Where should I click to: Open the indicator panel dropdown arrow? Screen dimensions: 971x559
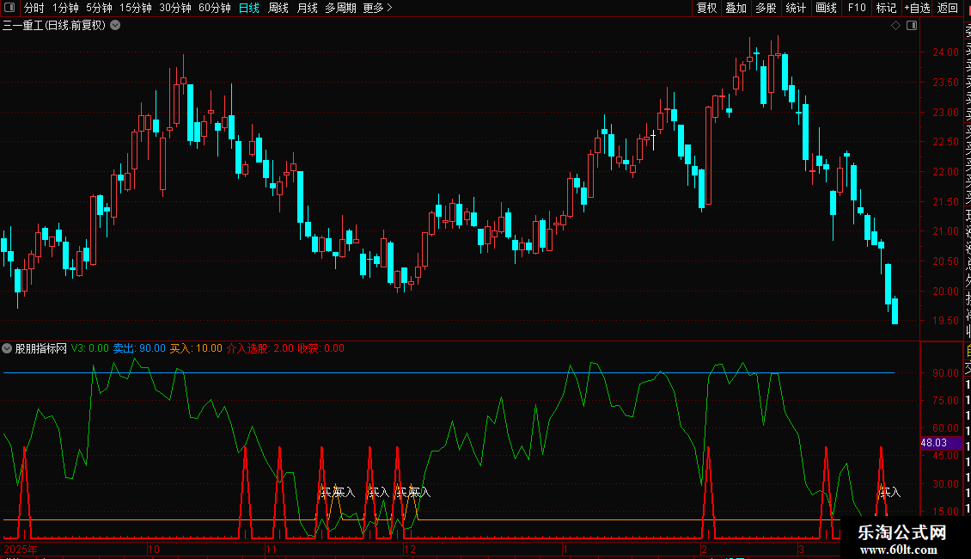[7, 348]
